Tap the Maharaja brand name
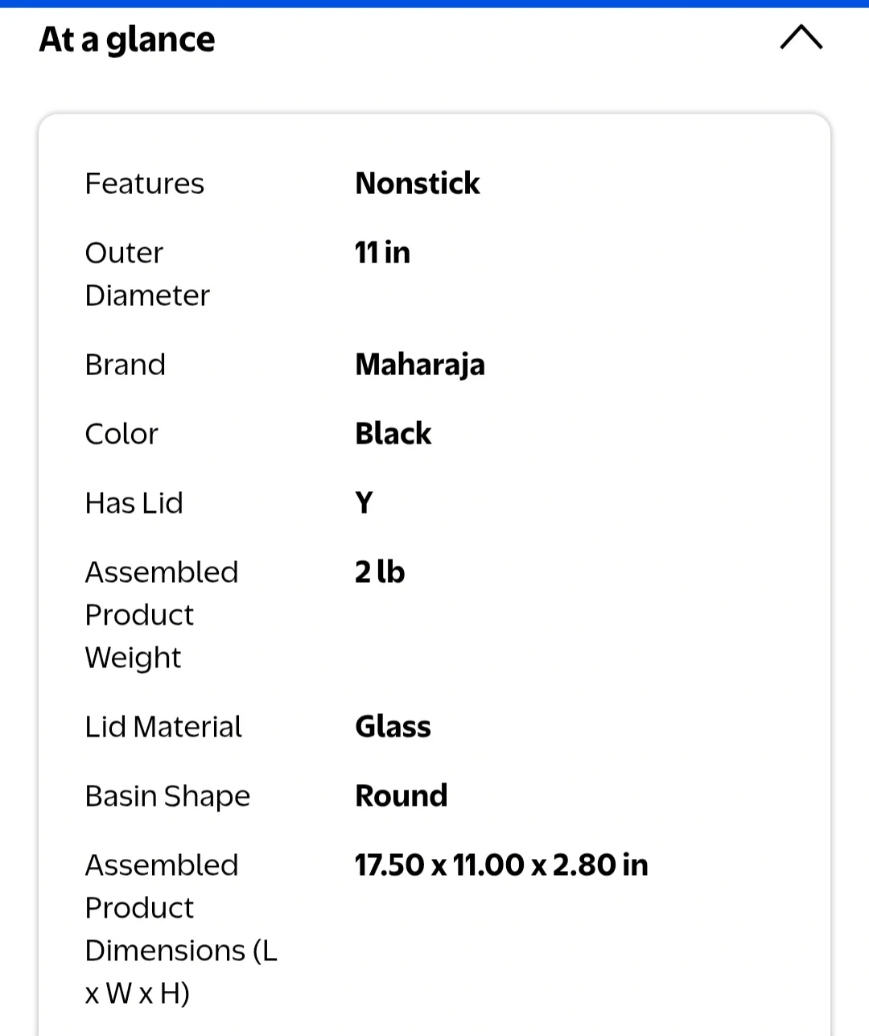Screen dimensions: 869x1036 pyautogui.click(x=420, y=365)
